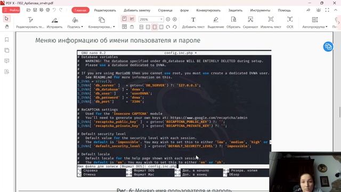This screenshot has height=192, width=341.
Task: Click the Извлечь текст tool
Action: (x=271, y=22)
